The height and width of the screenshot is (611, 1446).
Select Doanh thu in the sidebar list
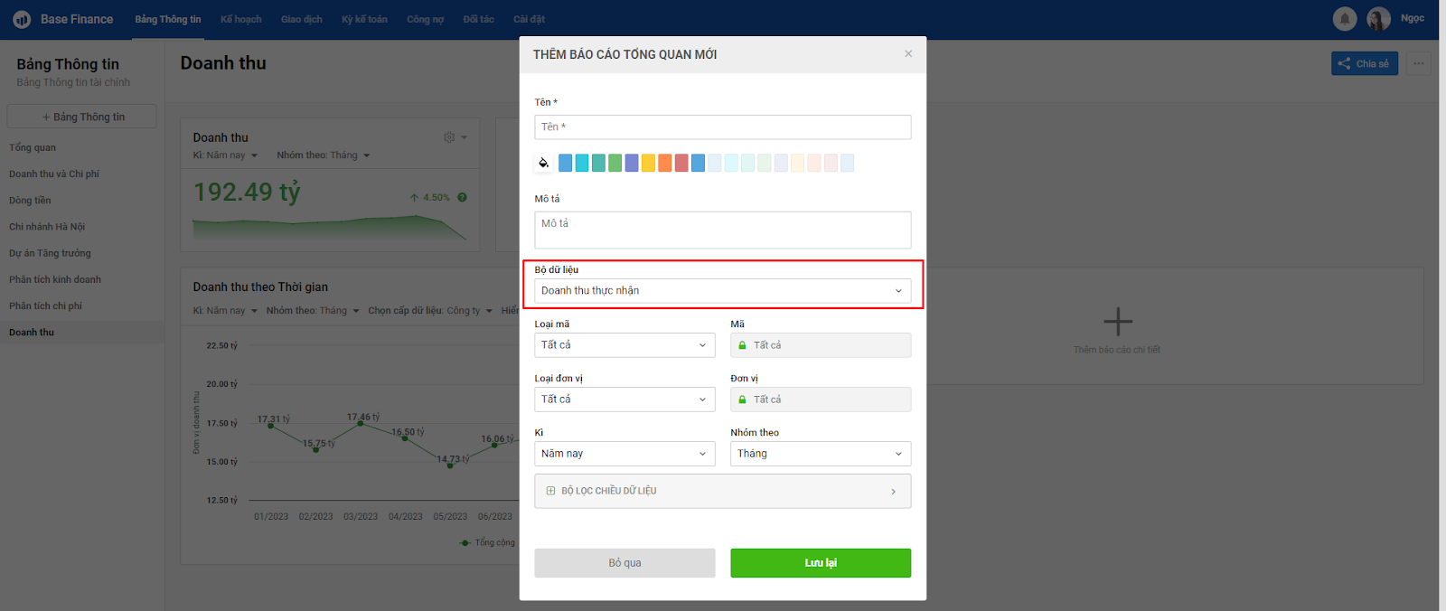pyautogui.click(x=32, y=333)
